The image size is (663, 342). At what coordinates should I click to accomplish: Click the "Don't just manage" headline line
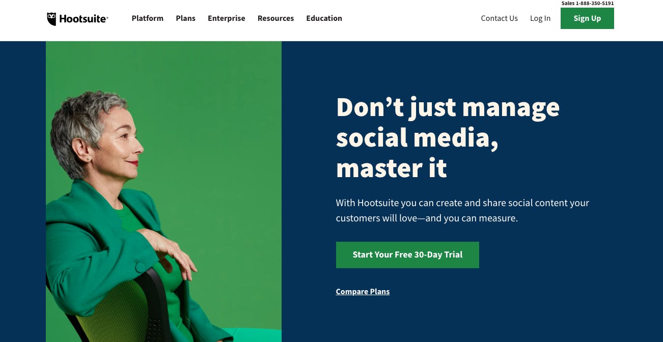448,107
